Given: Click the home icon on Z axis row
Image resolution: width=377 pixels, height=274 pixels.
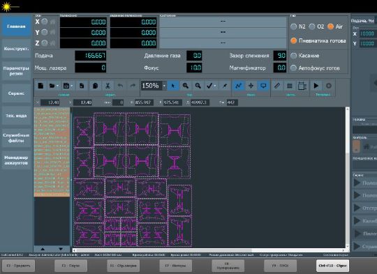Looking at the screenshot, I should pyautogui.click(x=52, y=43).
